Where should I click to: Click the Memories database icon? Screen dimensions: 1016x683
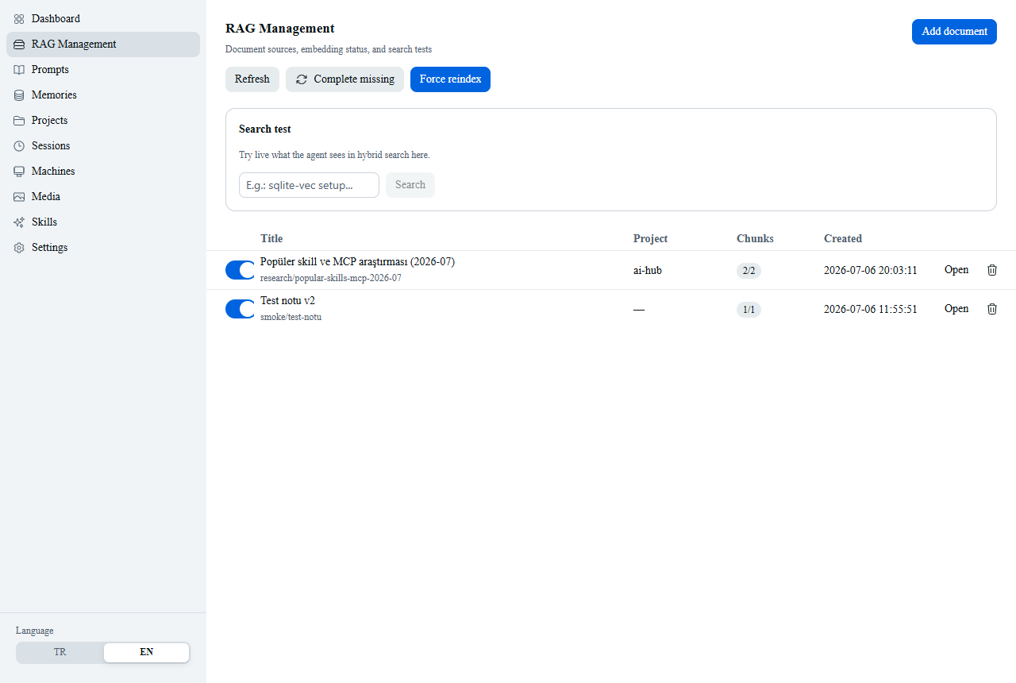pos(19,95)
